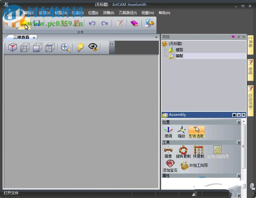The image size is (256, 198).
Task: Select the fourth cube view icon with shaded top
Action: [x=50, y=47]
